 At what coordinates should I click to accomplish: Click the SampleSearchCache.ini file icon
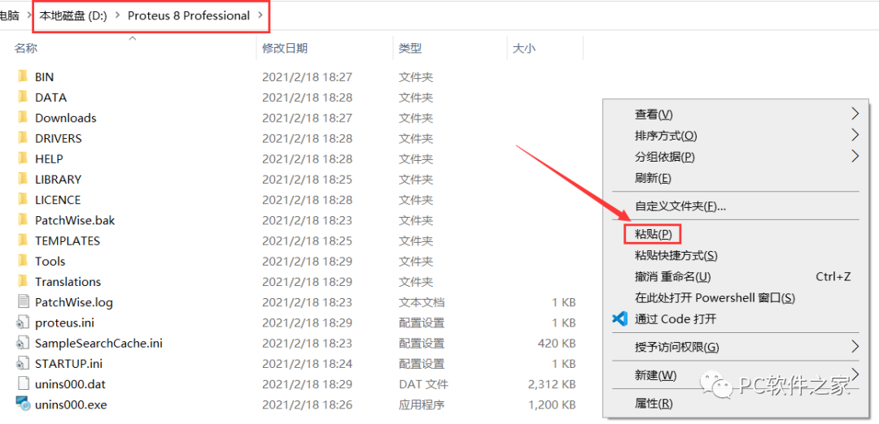tap(23, 343)
